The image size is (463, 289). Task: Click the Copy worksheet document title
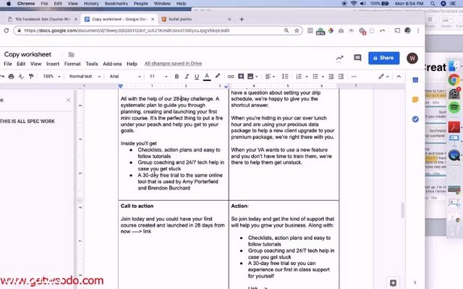pos(27,54)
